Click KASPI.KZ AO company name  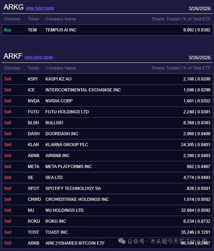(x=58, y=79)
